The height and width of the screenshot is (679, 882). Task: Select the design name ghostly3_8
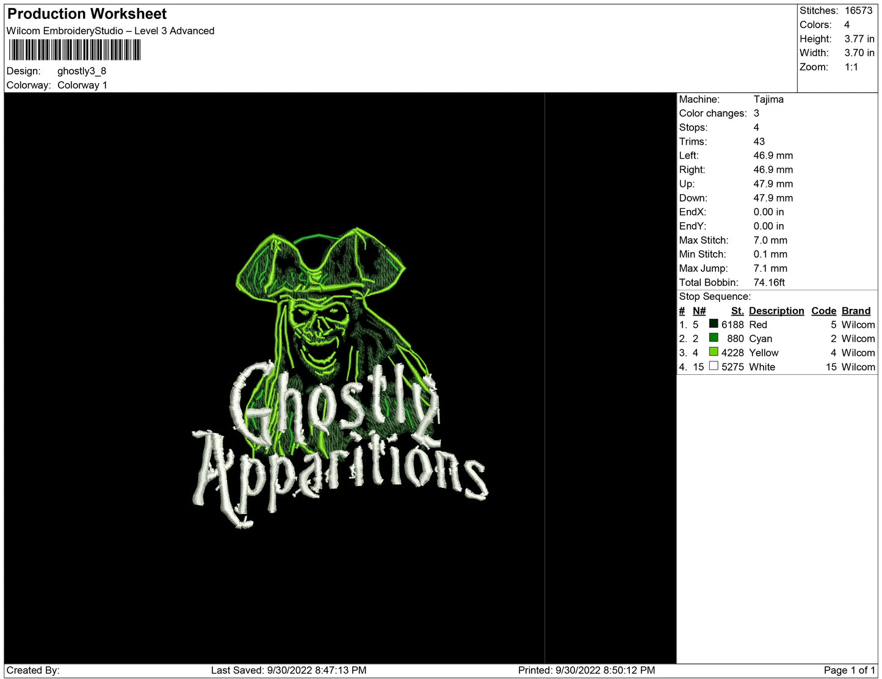82,71
